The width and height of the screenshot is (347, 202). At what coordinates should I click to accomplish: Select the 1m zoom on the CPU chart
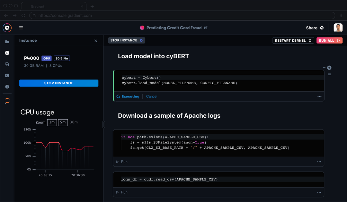click(52, 122)
